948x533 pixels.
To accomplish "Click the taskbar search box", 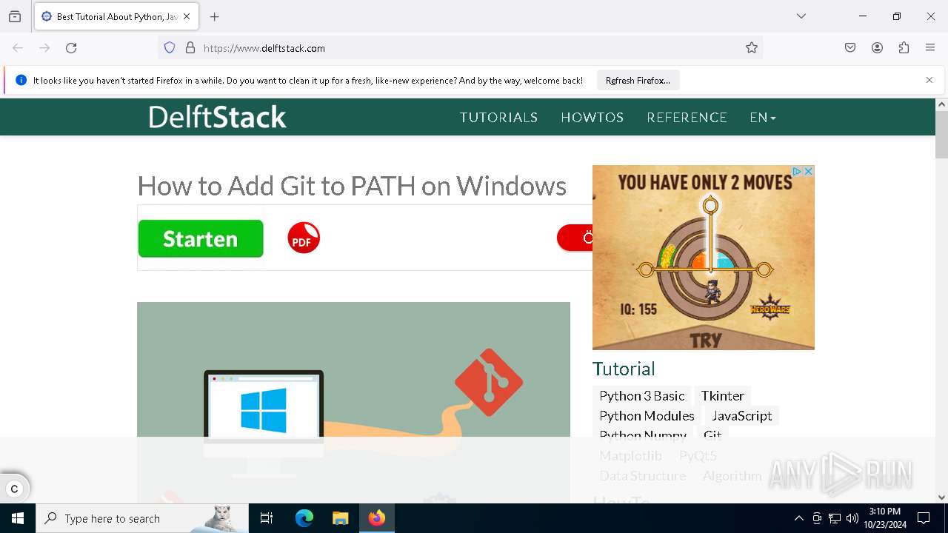I will click(142, 518).
